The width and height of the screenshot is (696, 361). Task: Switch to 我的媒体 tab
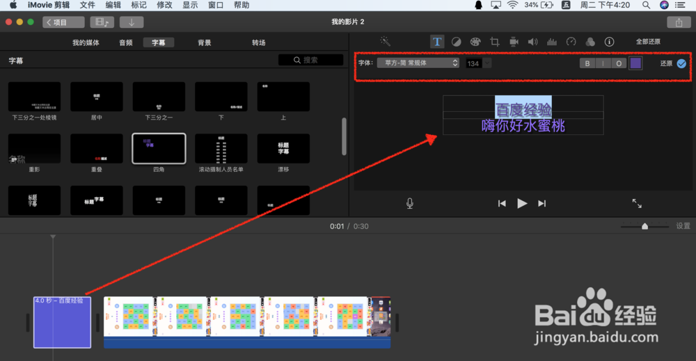(x=86, y=42)
